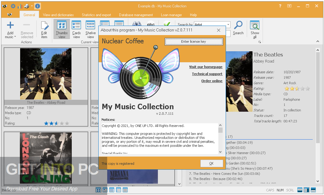Viewport: 324px width, 195px height.
Task: Click last layout icon at status bar right
Action: [313, 190]
